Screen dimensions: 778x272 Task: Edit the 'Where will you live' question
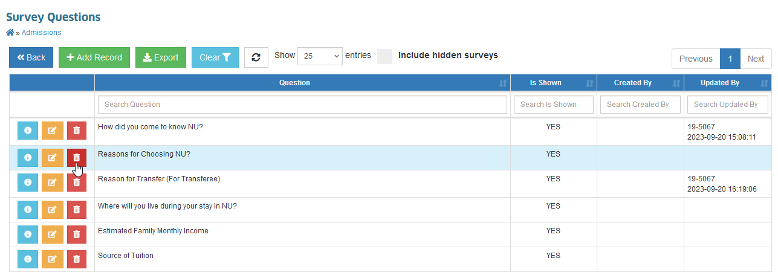pos(53,209)
